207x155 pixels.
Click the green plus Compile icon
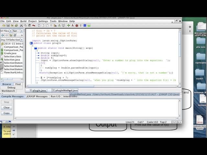69,26
